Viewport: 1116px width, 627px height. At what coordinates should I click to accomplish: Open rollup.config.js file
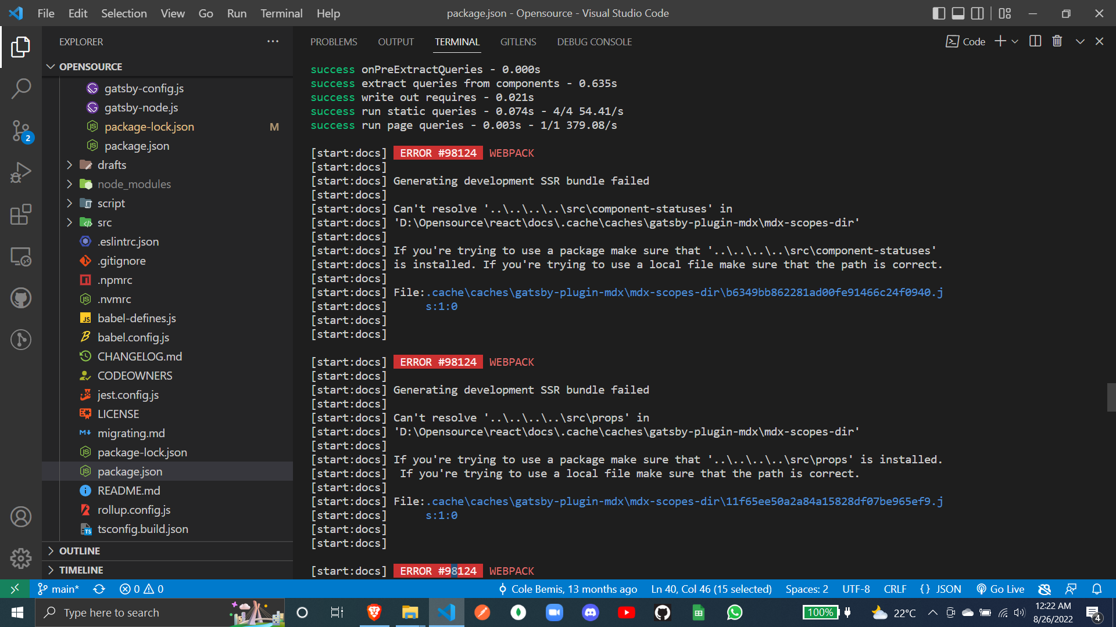134,510
